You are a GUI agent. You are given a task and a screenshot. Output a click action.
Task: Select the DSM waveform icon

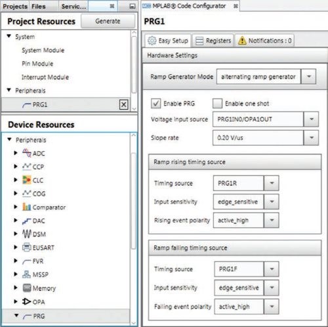tap(27, 234)
